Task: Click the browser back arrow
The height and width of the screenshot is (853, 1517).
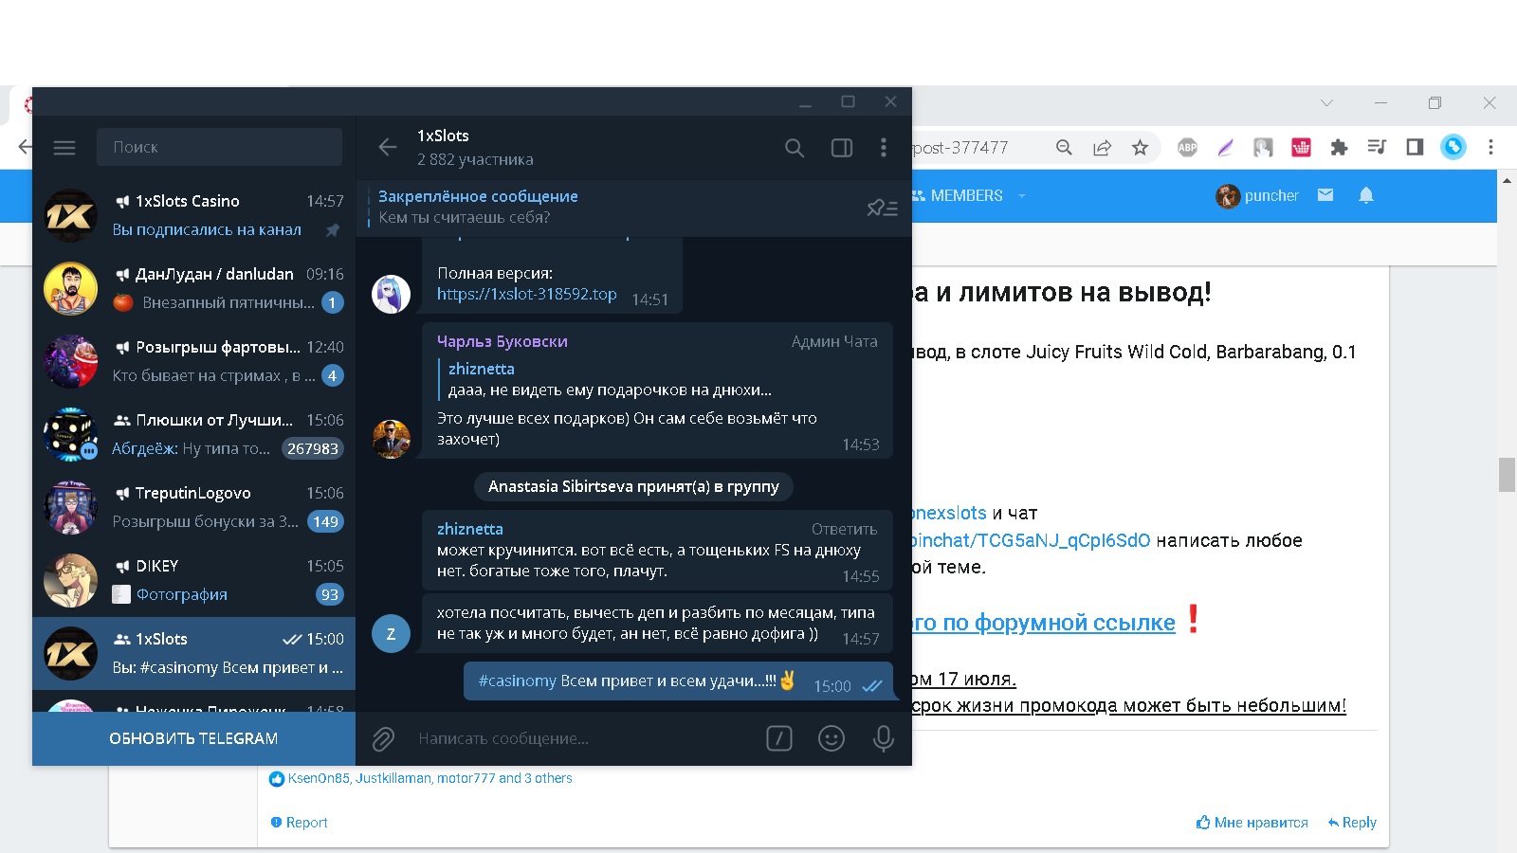Action: (x=26, y=147)
